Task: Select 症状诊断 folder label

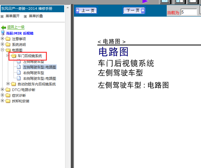Action: pyautogui.click(x=19, y=95)
